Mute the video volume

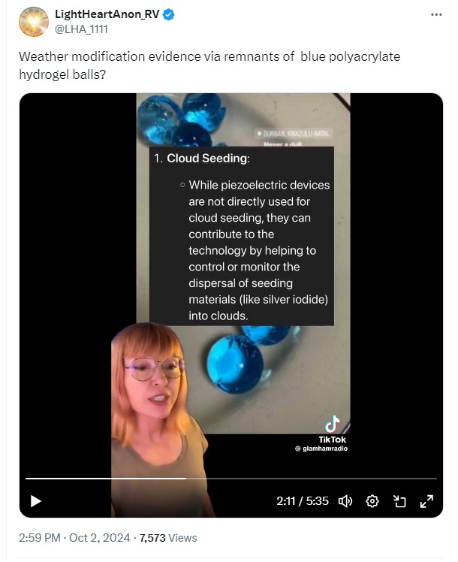click(345, 500)
